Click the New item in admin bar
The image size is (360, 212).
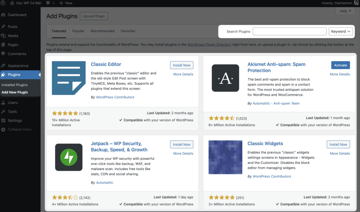coord(66,3)
